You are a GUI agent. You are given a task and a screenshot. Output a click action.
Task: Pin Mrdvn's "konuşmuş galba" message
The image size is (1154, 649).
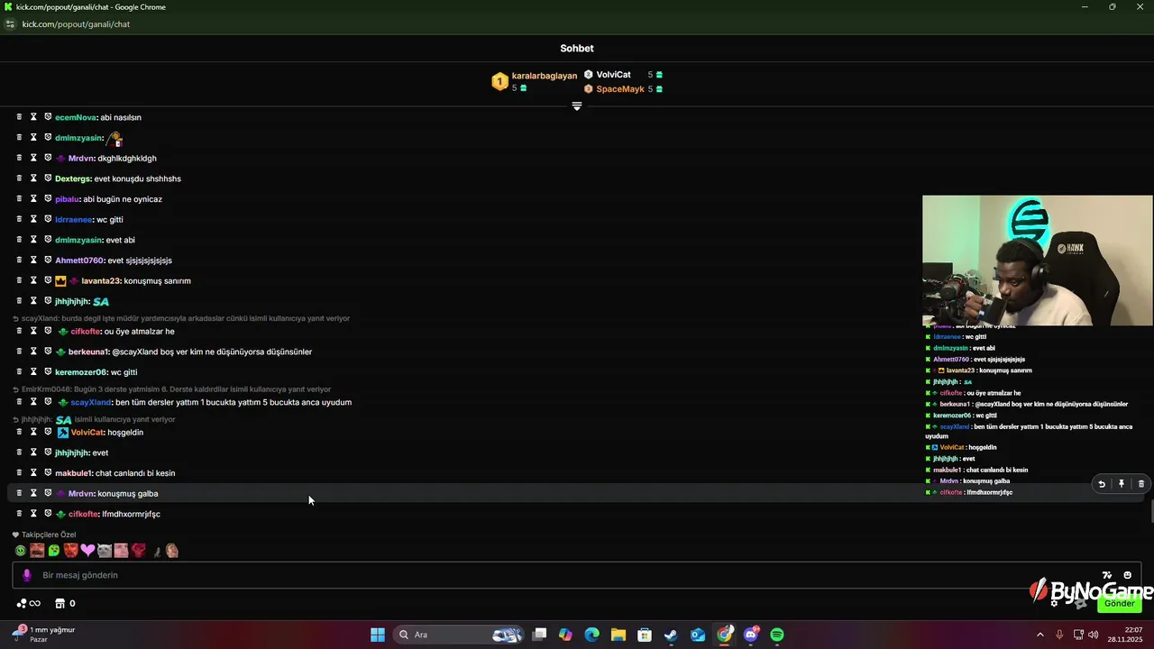pos(1121,484)
